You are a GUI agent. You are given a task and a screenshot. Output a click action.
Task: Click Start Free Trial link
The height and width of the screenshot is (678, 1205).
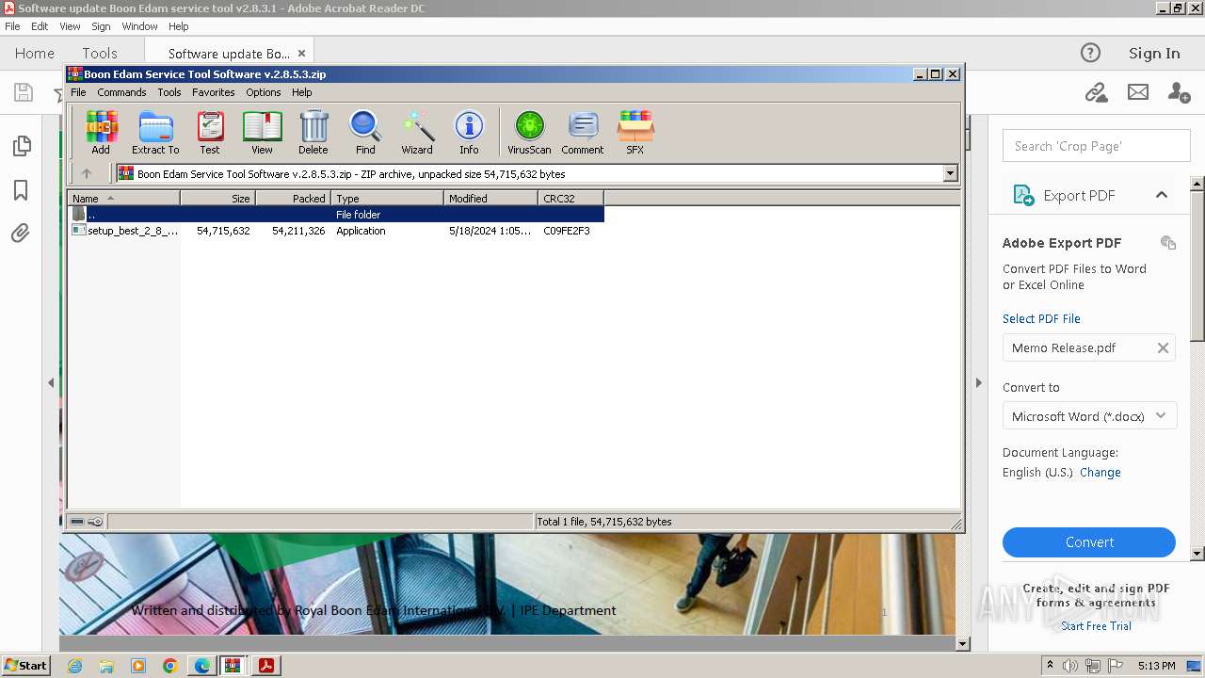pos(1096,626)
